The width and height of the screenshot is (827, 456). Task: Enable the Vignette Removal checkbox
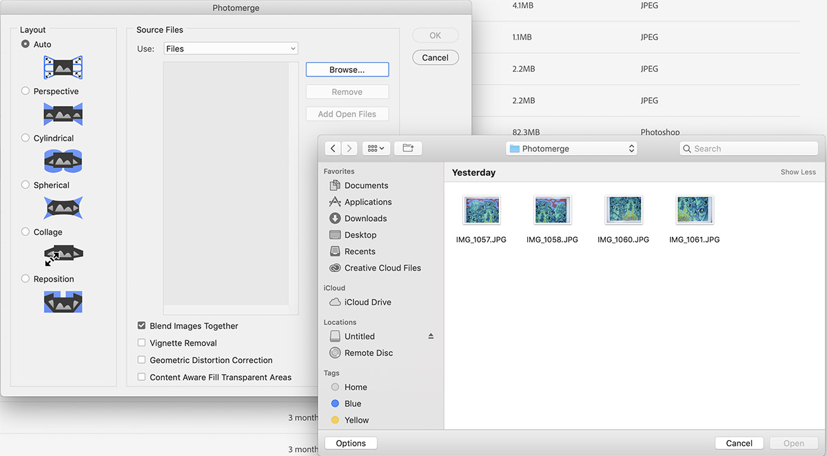click(x=142, y=343)
